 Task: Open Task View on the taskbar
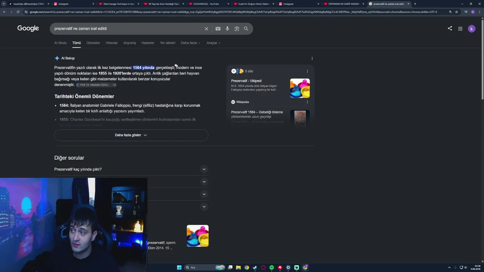tap(230, 267)
